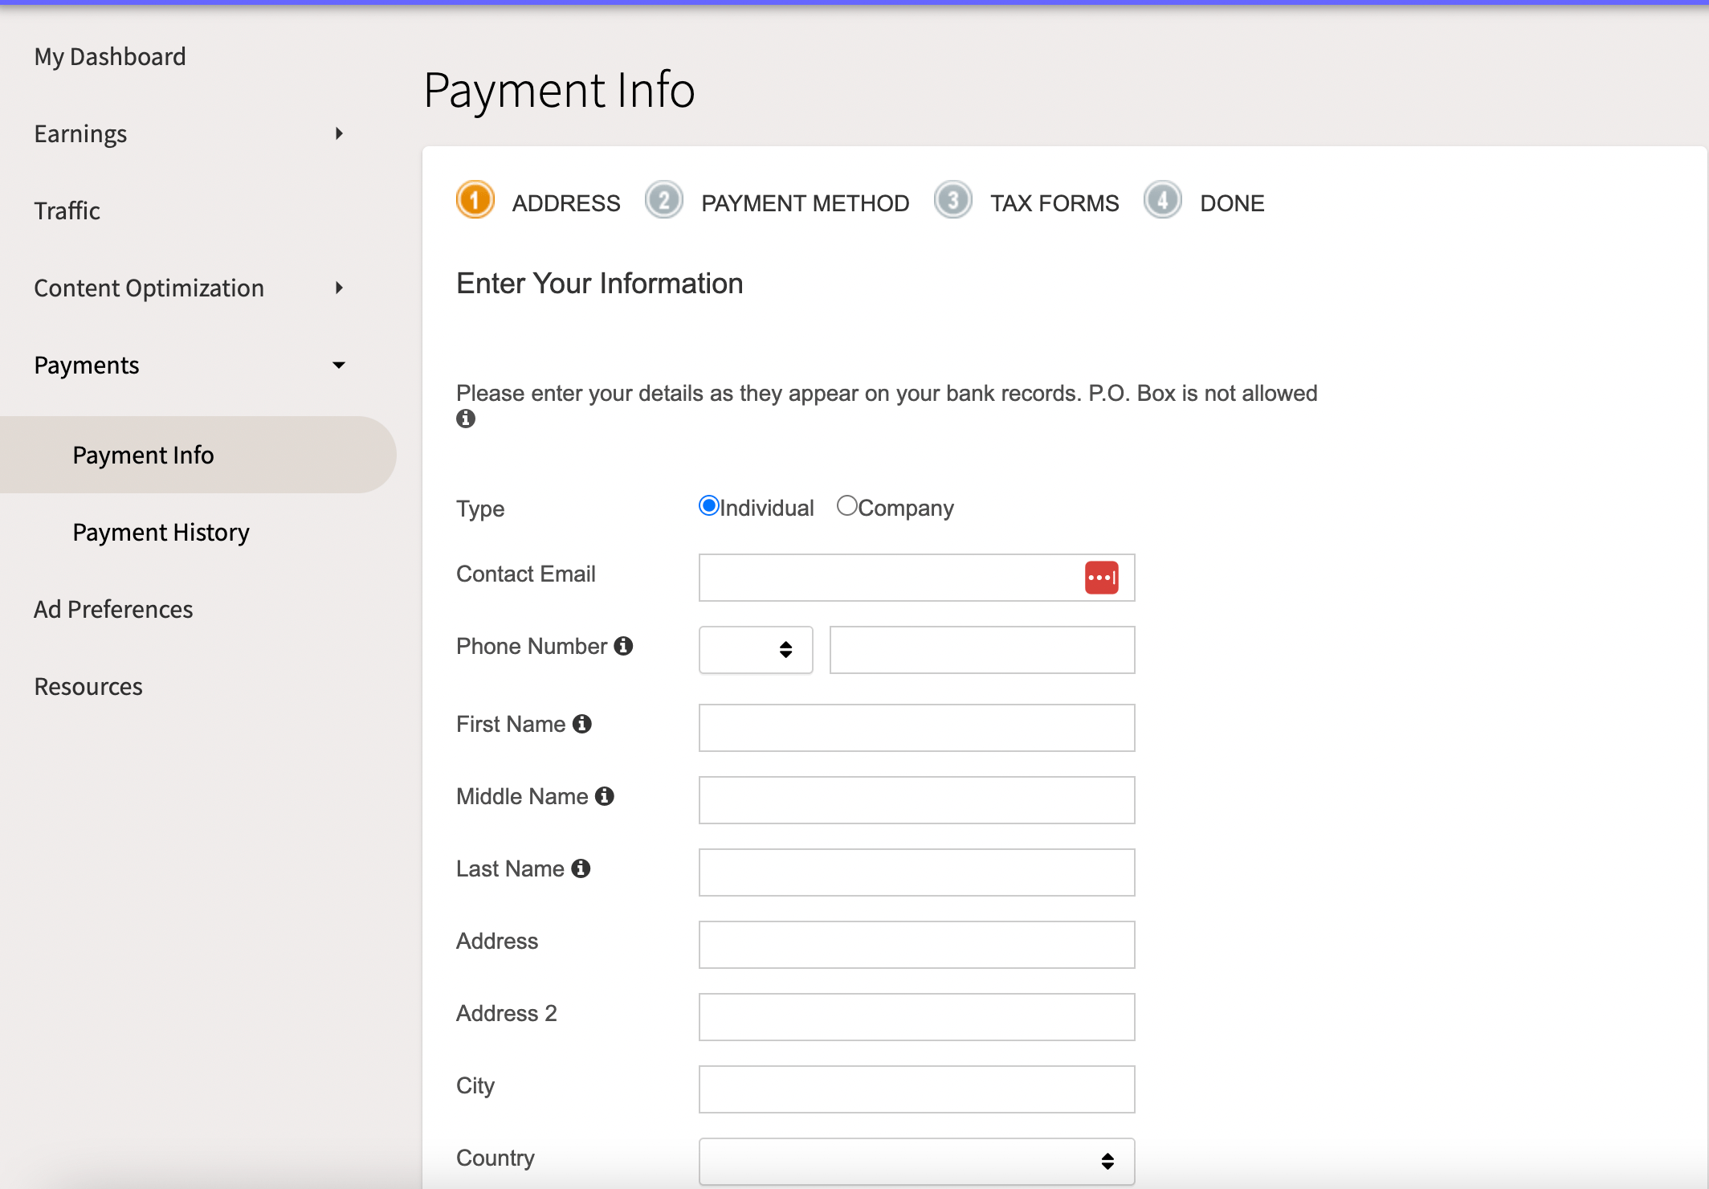The width and height of the screenshot is (1709, 1189).
Task: Open the phone country code selector
Action: [x=755, y=649]
